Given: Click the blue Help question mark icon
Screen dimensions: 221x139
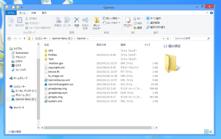Looking at the screenshot, I should click(x=212, y=13).
